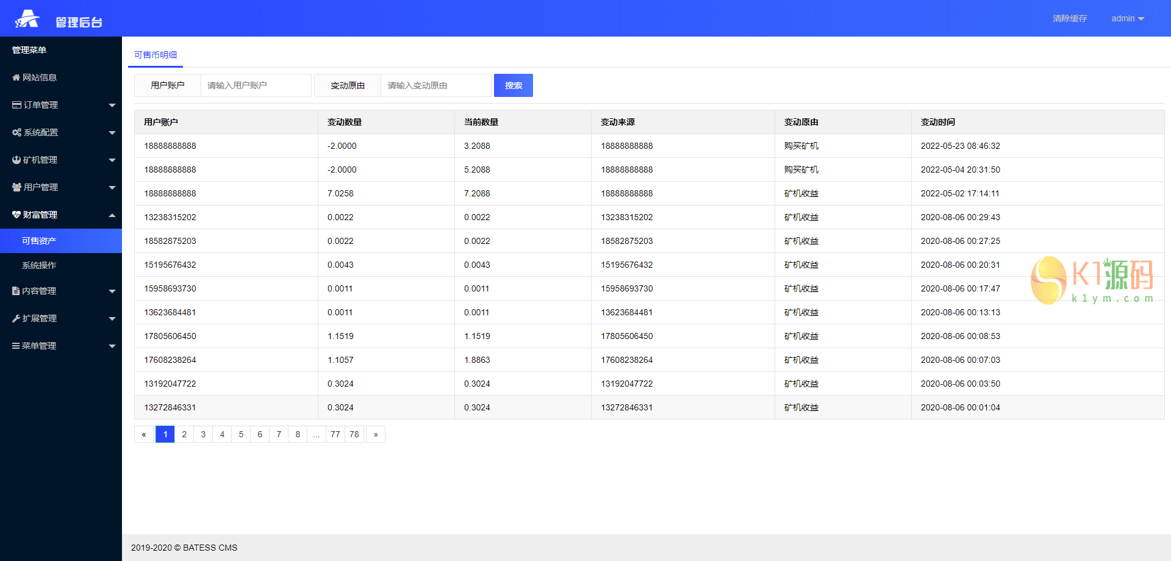Viewport: 1171px width, 561px height.
Task: Click the list icon beside 菜单管理
Action: coord(16,346)
